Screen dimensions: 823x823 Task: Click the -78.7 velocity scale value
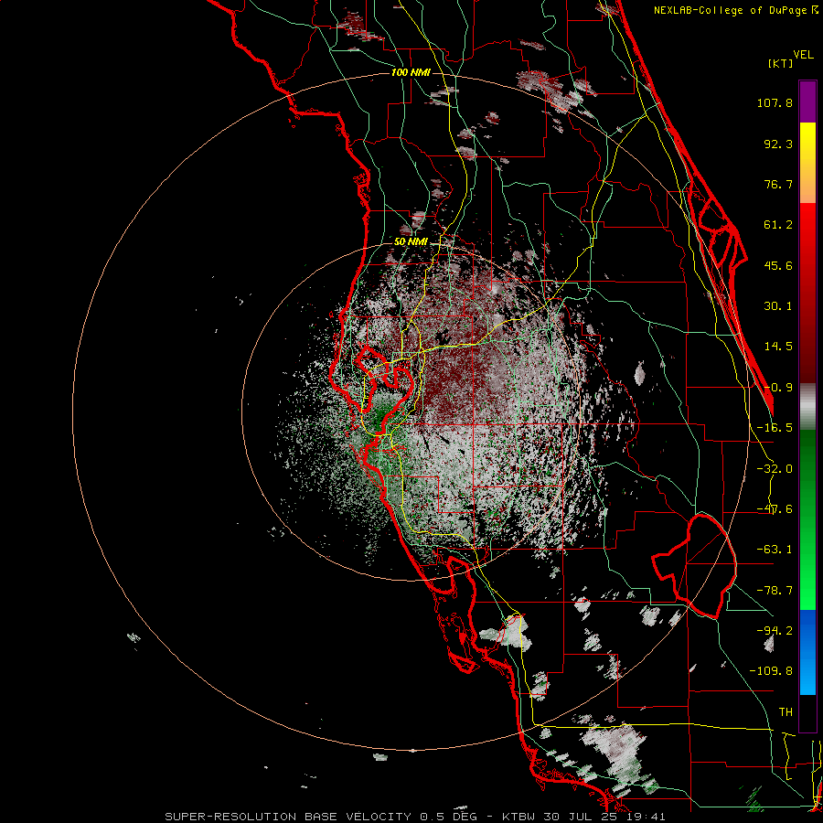pos(775,591)
